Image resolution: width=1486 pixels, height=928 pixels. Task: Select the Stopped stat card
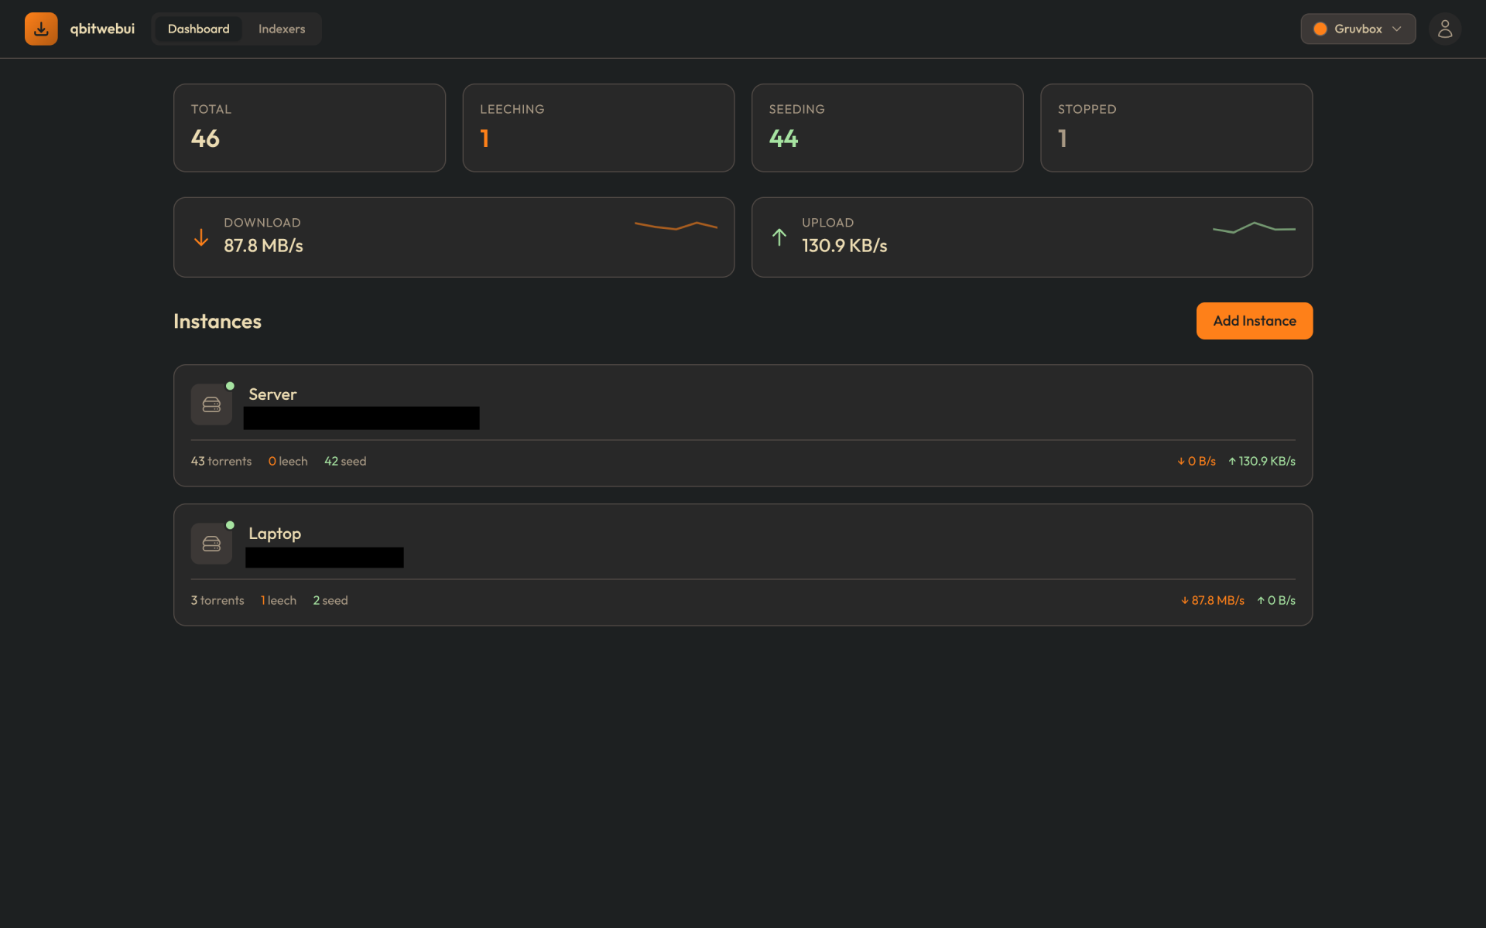(1176, 128)
